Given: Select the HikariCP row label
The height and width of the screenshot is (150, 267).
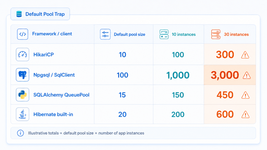Looking at the screenshot, I should 44,55.
